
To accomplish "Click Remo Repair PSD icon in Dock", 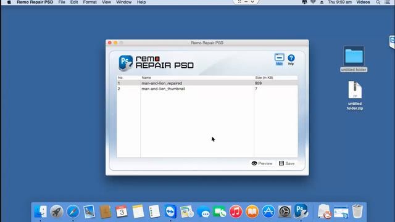I will (301, 211).
